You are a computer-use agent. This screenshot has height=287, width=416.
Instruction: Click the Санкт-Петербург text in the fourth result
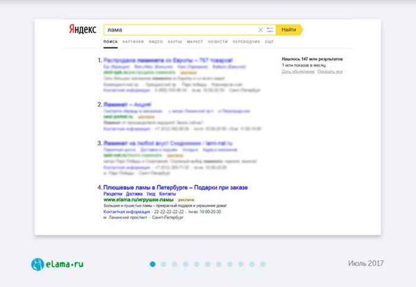[168, 218]
